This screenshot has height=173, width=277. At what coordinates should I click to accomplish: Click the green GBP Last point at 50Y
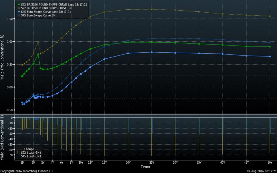[x=270, y=46]
